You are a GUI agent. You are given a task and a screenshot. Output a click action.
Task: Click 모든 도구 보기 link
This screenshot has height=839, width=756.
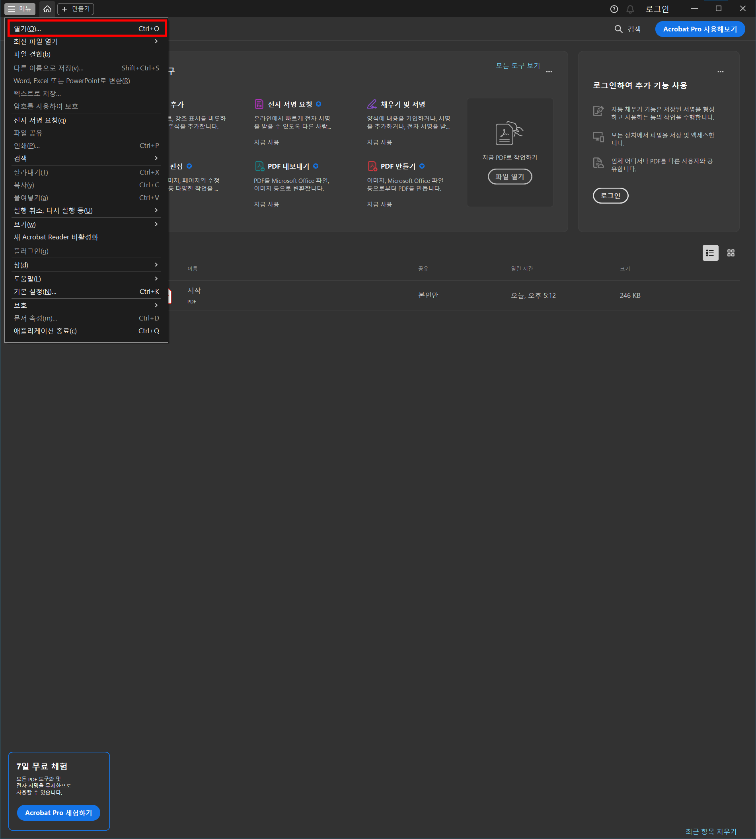tap(518, 66)
